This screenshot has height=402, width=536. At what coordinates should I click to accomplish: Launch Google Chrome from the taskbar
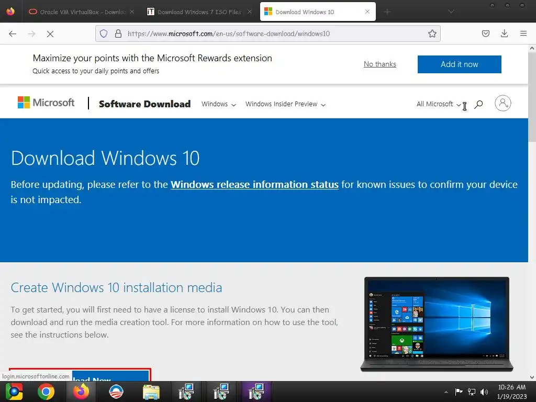click(x=46, y=392)
